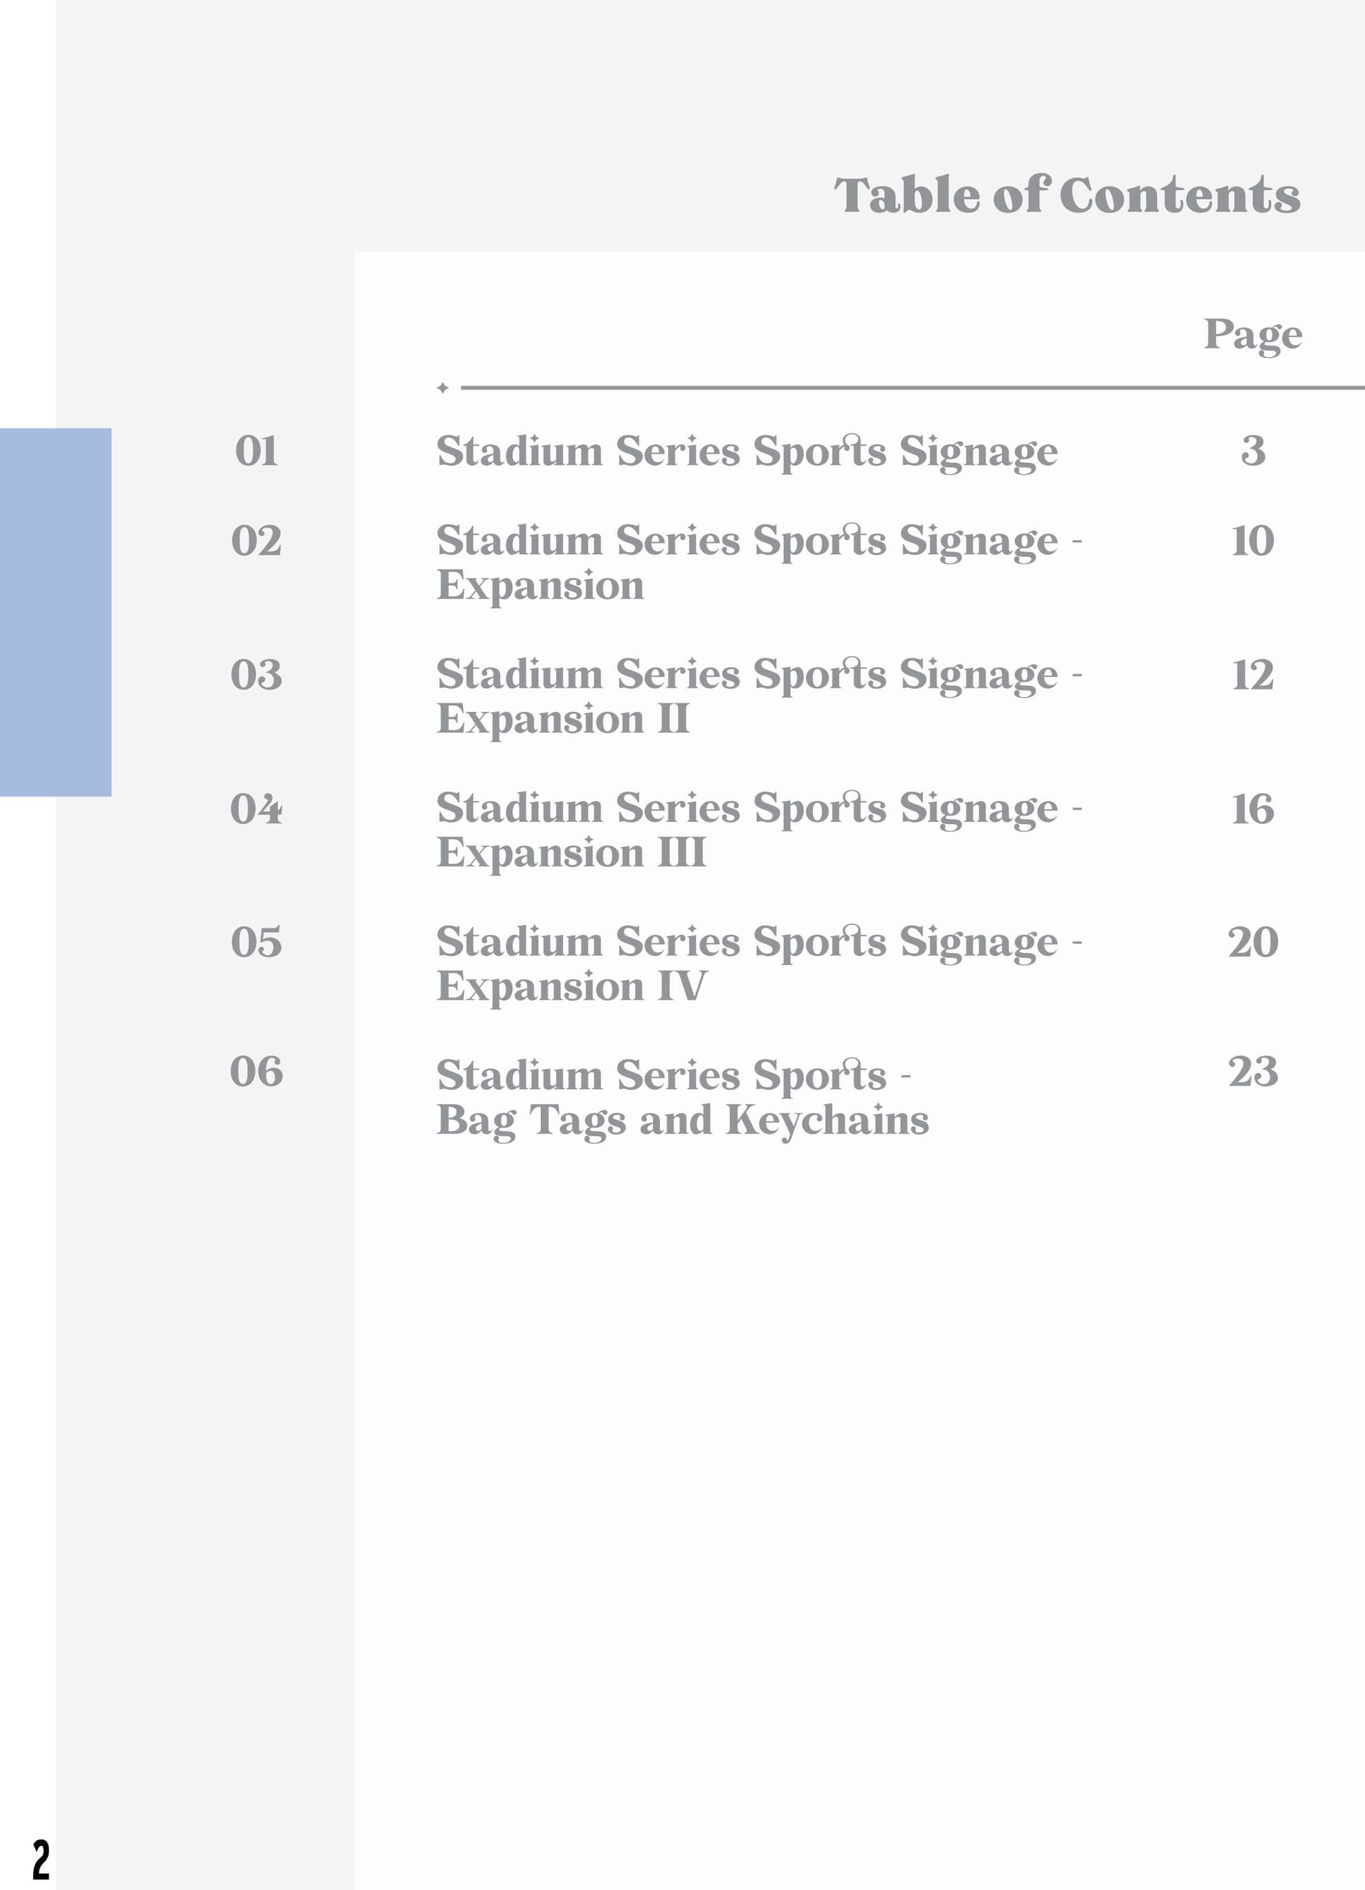Click page reference 10
Viewport: 1365px width, 1890px height.
click(x=1253, y=540)
